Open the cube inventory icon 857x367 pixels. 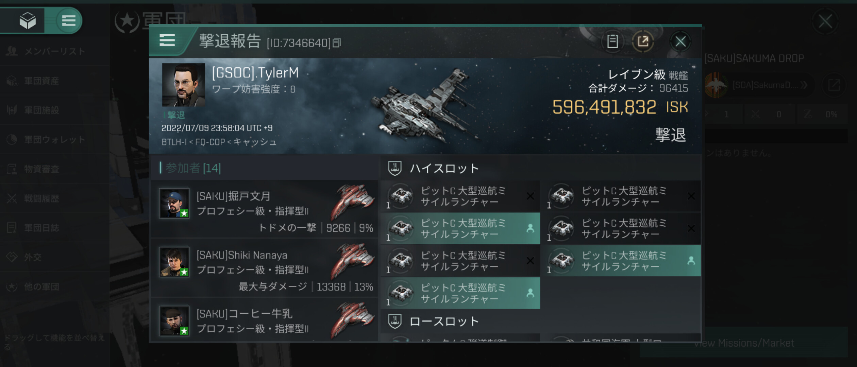coord(27,20)
